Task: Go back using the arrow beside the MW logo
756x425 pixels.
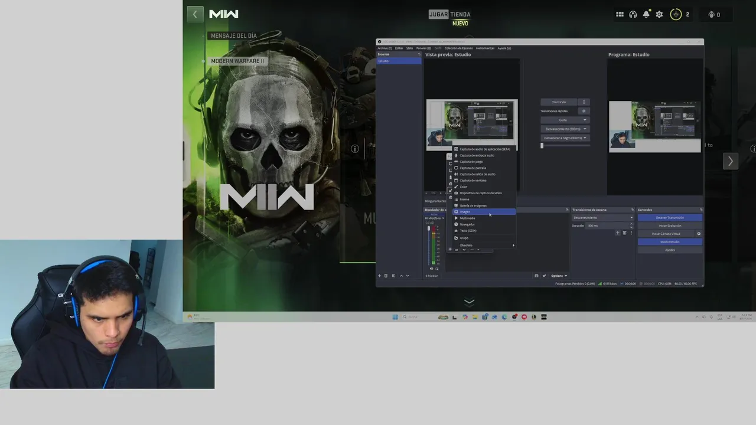Action: click(195, 14)
